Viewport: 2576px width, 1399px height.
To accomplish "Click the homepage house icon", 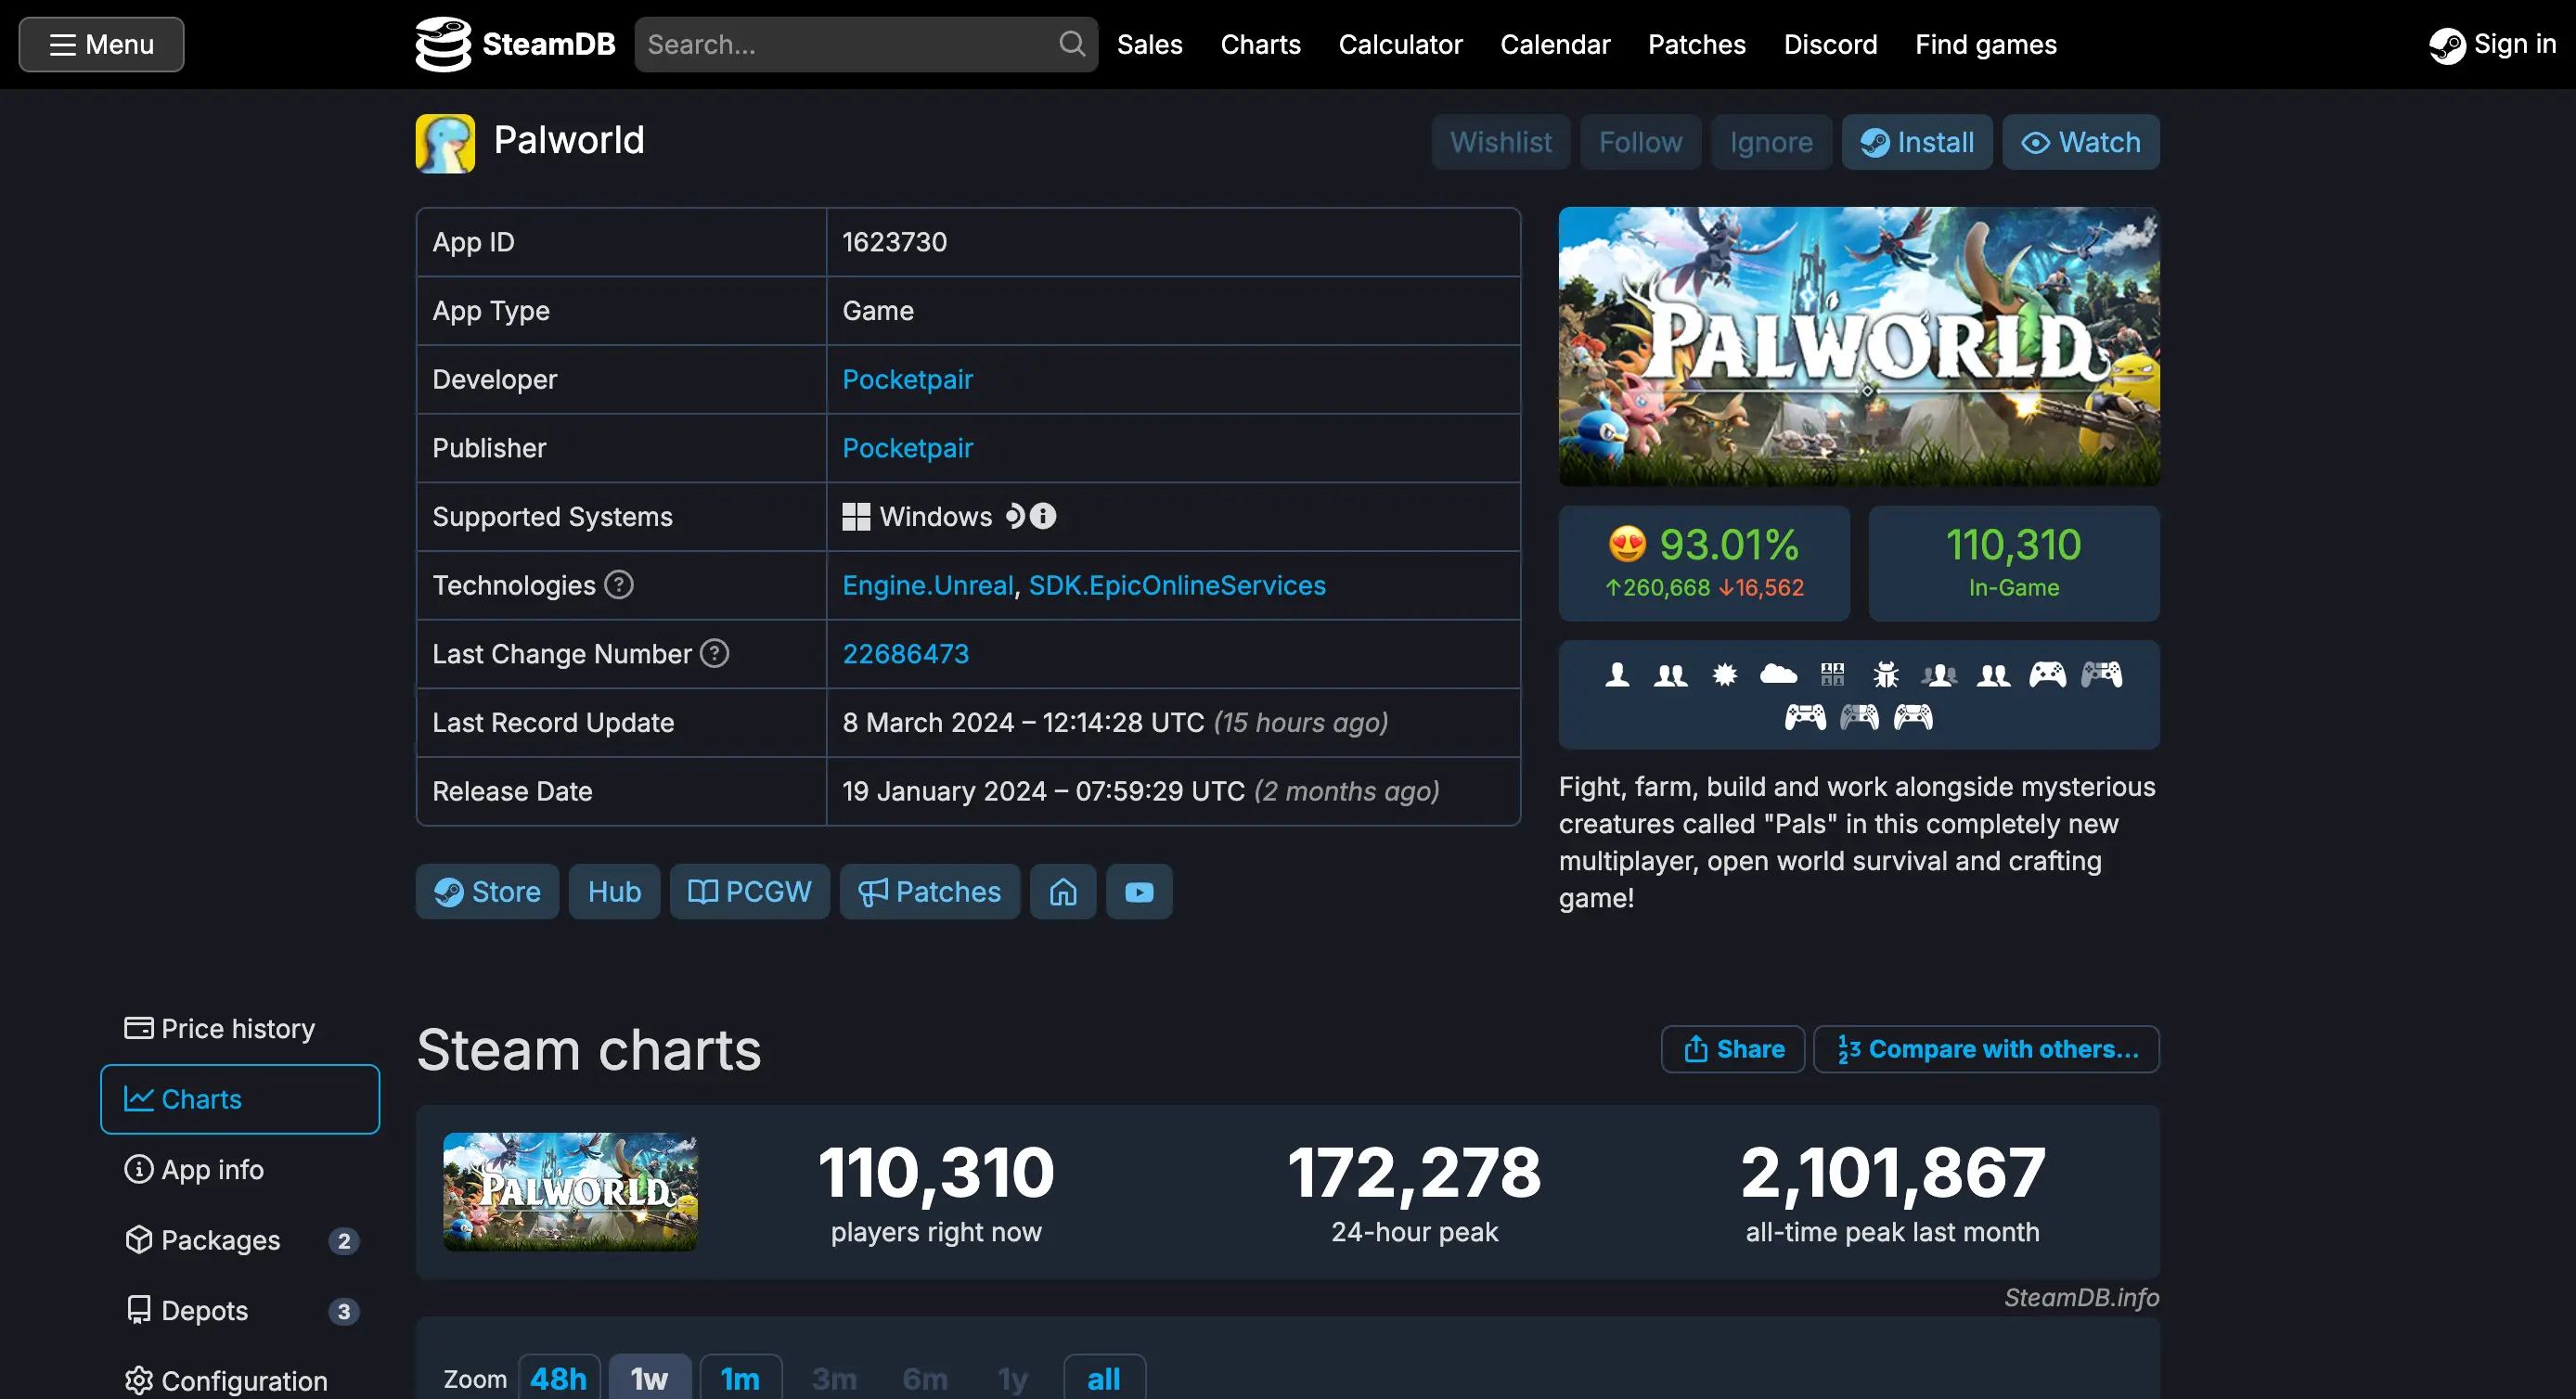I will [1063, 891].
